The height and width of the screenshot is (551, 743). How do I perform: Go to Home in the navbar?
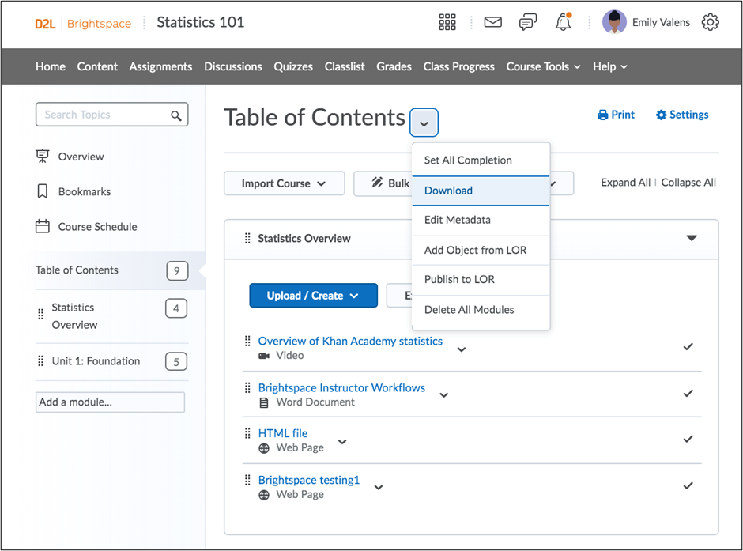point(51,67)
